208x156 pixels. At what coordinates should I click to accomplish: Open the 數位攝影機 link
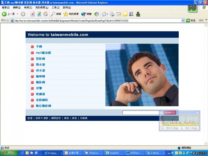tap(44, 106)
